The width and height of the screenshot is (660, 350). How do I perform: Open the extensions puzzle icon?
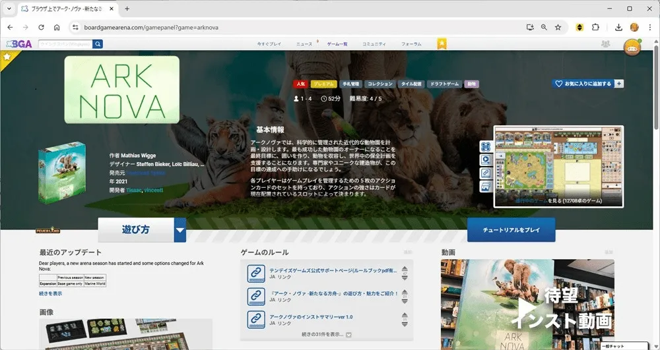coord(595,27)
